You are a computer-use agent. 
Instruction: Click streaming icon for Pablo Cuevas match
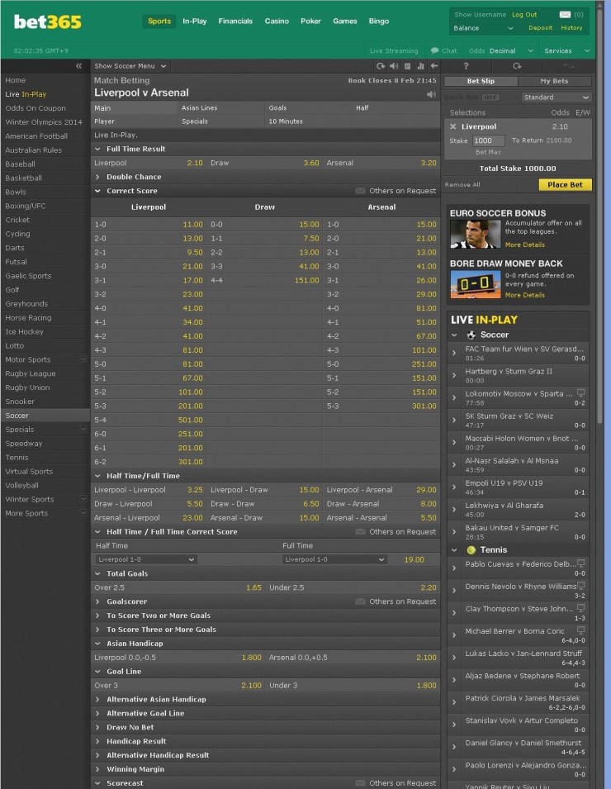click(x=580, y=563)
